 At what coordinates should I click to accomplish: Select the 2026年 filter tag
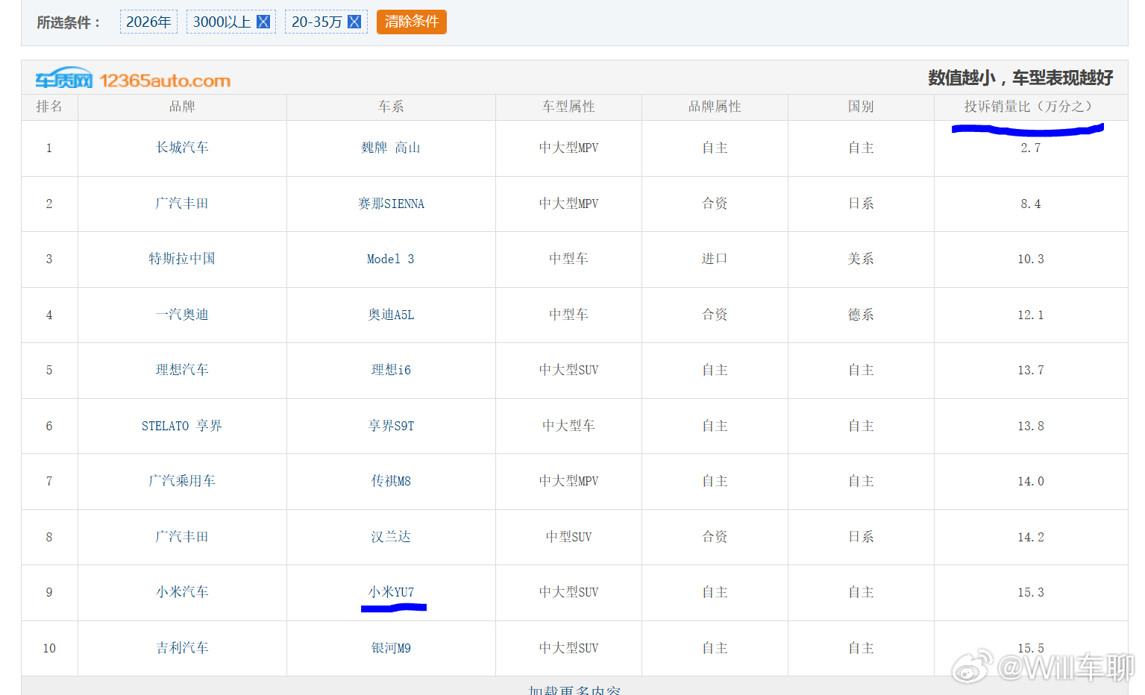pyautogui.click(x=148, y=22)
